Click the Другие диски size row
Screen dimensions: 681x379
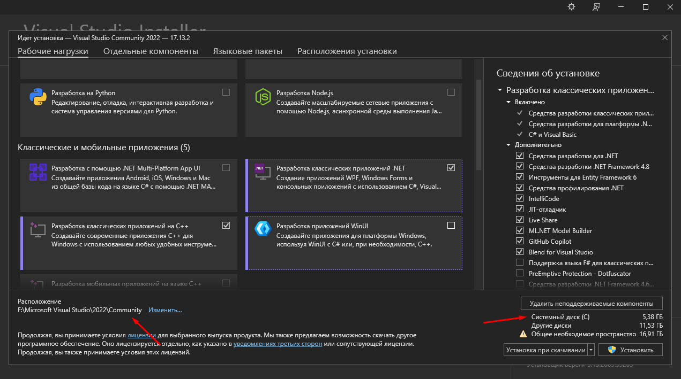(x=597, y=325)
